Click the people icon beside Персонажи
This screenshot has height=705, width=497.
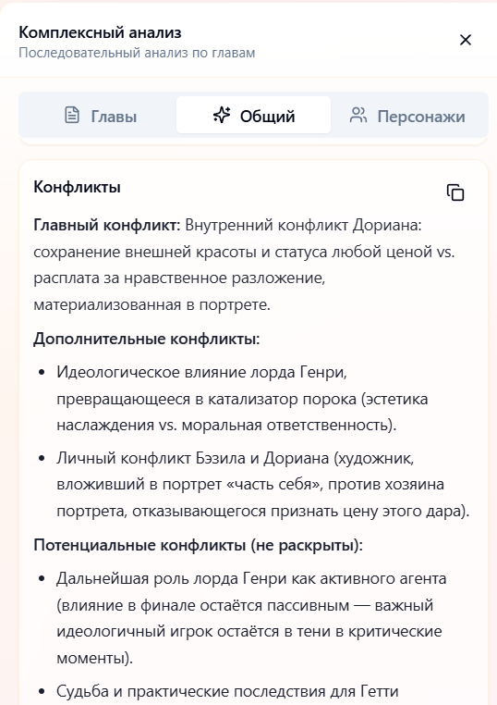pyautogui.click(x=358, y=115)
